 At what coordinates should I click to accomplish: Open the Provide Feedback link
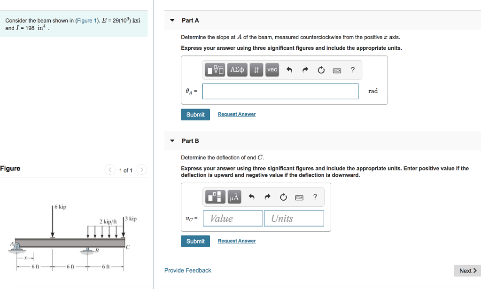coord(187,270)
